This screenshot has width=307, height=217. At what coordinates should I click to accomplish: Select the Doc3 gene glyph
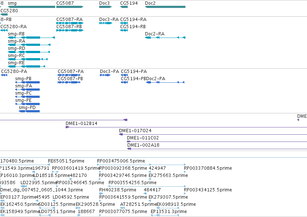click(106, 7)
